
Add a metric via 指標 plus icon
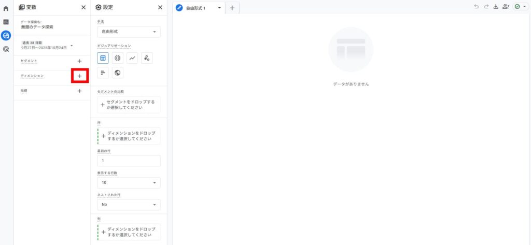point(79,91)
